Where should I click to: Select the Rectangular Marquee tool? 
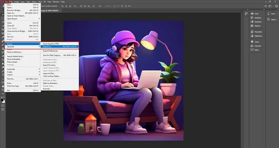coord(3,18)
